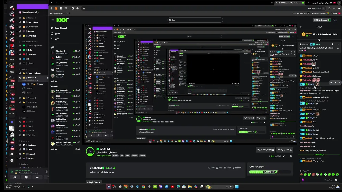The image size is (342, 192).
Task: Collapse the Stream category in Discord
Action: click(x=24, y=118)
